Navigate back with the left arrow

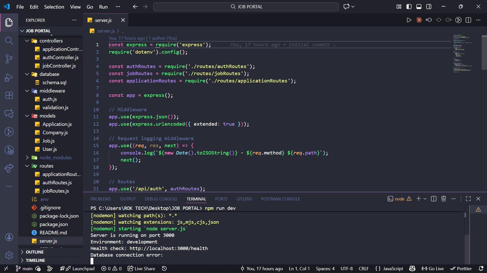[136, 6]
